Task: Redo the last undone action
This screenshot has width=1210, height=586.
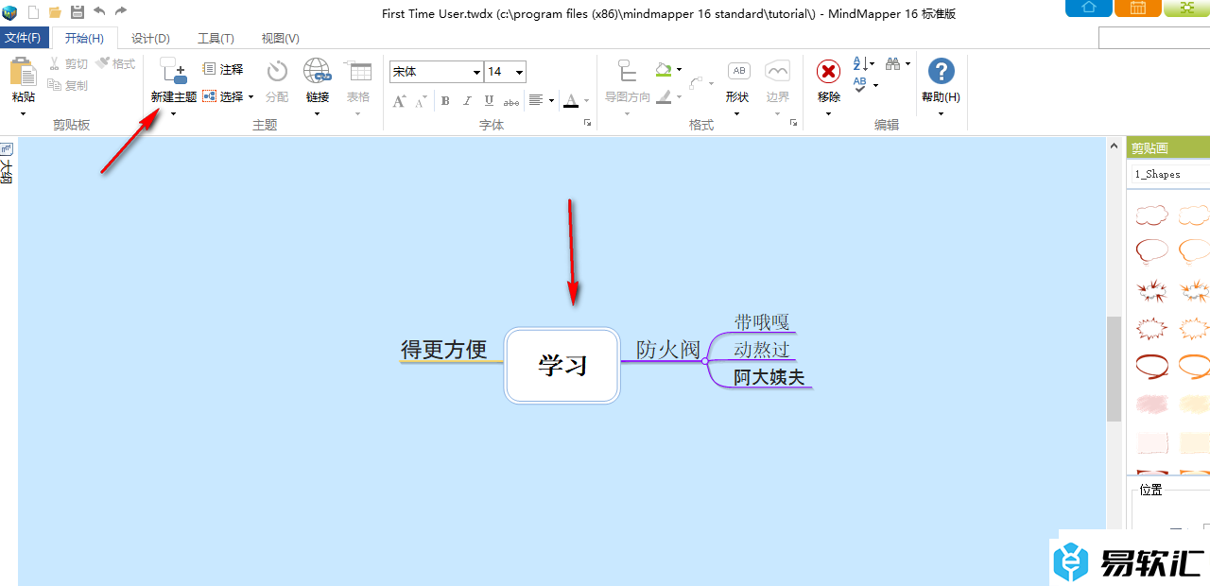Action: tap(121, 11)
